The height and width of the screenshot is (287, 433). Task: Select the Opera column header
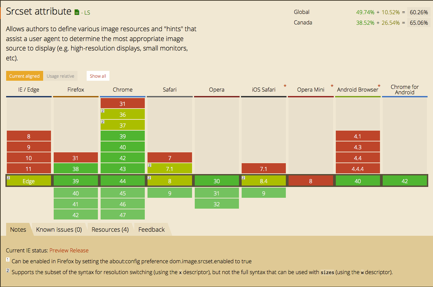click(217, 90)
